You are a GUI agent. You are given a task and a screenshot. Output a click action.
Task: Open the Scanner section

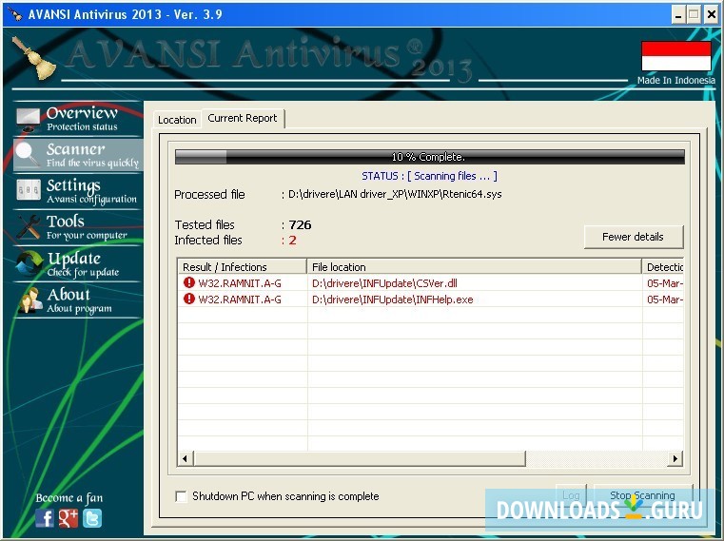(78, 155)
